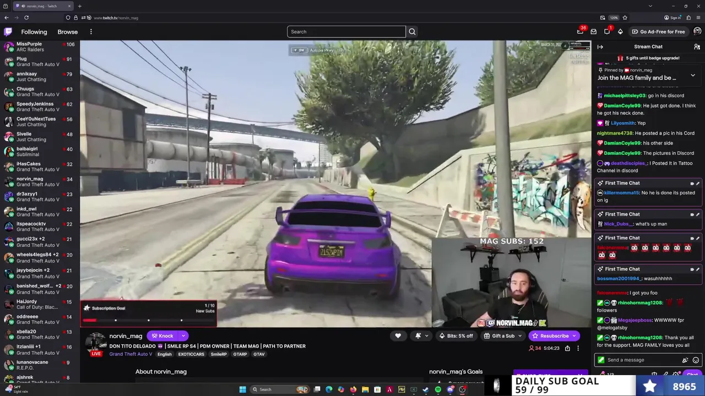Open Spotify from the taskbar
The height and width of the screenshot is (396, 705).
pyautogui.click(x=438, y=389)
